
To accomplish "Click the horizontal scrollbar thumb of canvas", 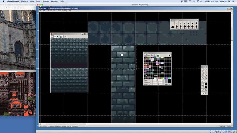I will [66, 124].
